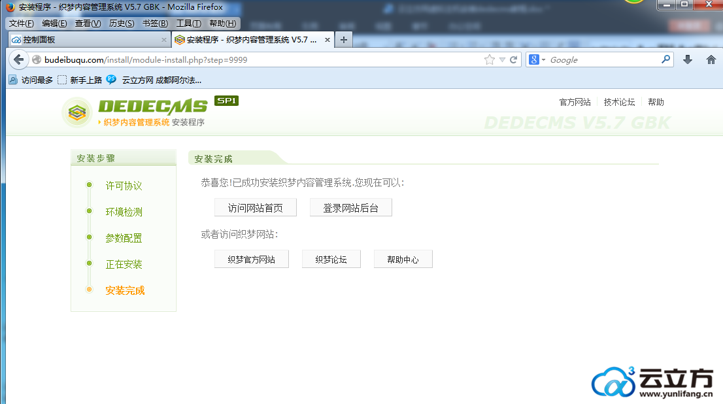Open the 编辑(E) menu
This screenshot has width=723, height=404.
pyautogui.click(x=54, y=23)
